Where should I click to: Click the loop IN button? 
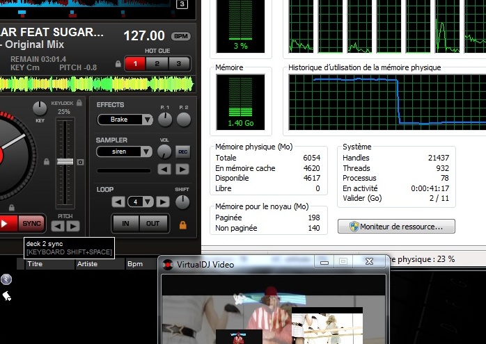(x=126, y=224)
